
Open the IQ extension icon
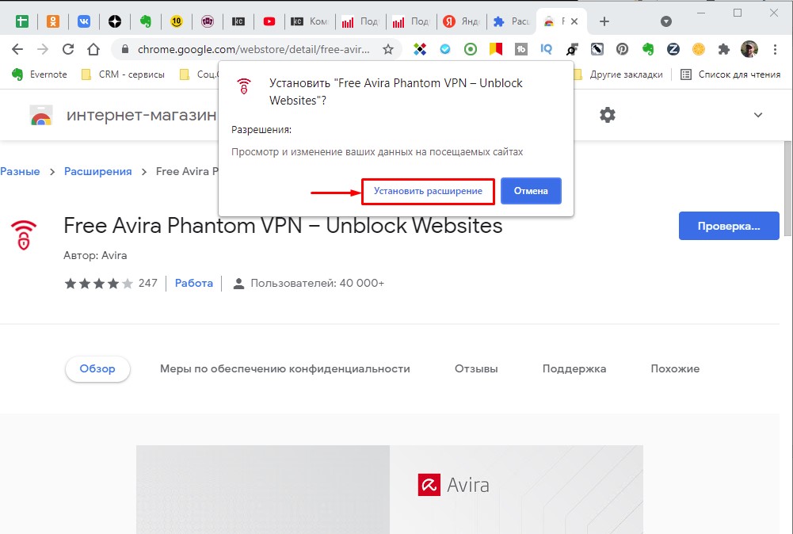546,49
